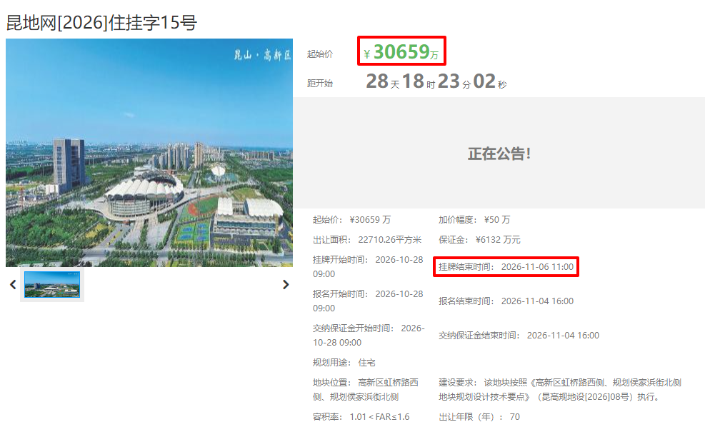Screen dimensions: 705x432
Task: Click the status text 正在公告!
Action: pos(499,154)
